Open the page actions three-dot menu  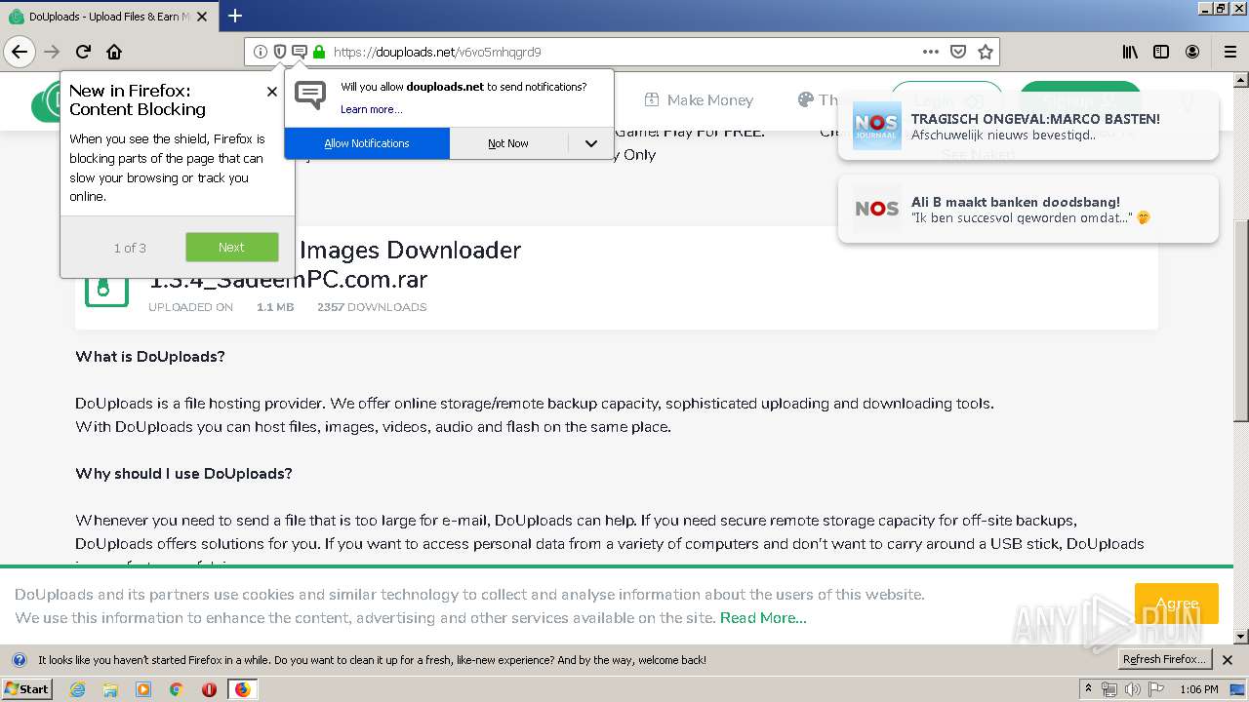pyautogui.click(x=931, y=52)
